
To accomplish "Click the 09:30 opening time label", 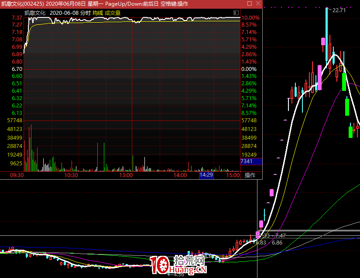I will pos(17,175).
